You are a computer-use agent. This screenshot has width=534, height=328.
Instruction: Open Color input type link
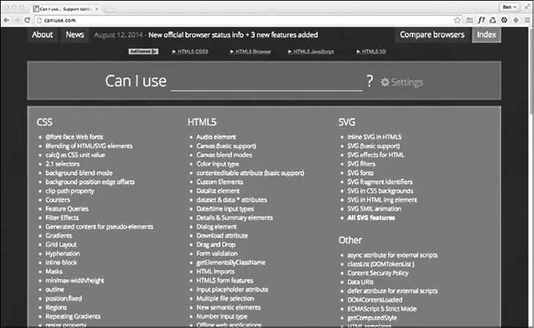pyautogui.click(x=218, y=164)
